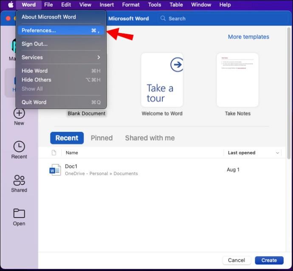Choose About Microsoft Word
The image size is (293, 271).
61,17
